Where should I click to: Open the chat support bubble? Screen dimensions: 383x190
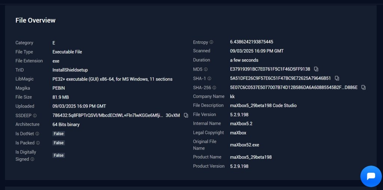click(371, 176)
